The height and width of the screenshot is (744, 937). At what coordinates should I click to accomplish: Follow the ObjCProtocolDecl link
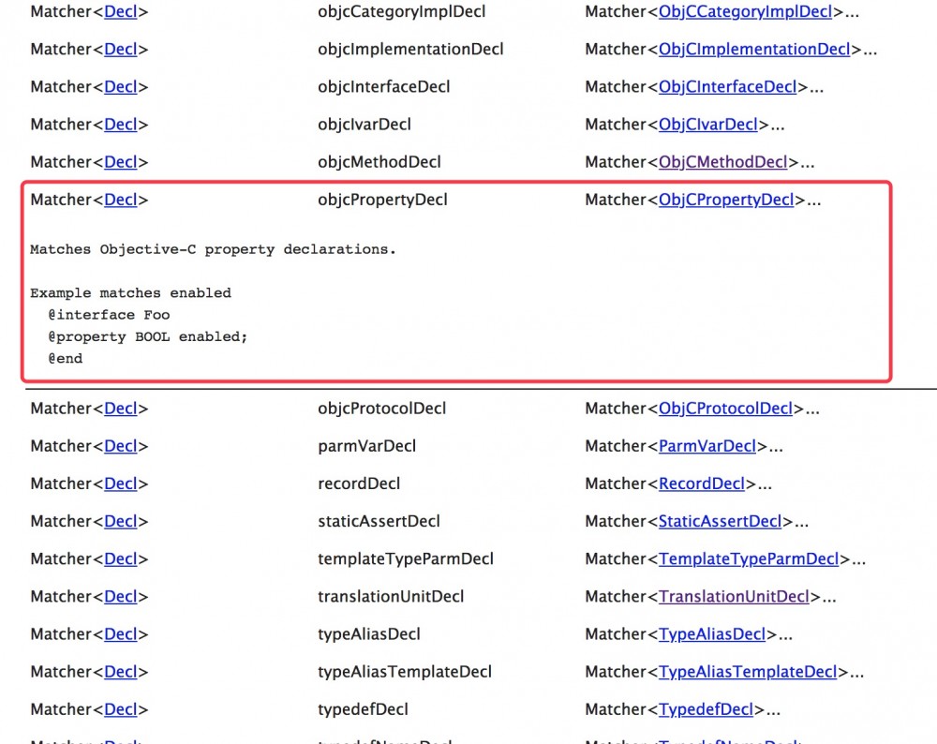[725, 409]
